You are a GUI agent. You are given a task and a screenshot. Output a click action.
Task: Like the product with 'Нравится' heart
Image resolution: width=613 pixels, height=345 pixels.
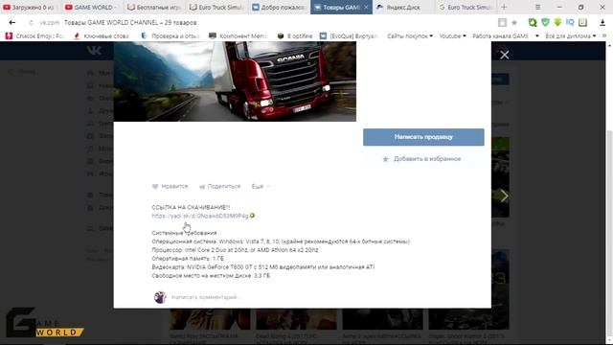[x=170, y=187]
